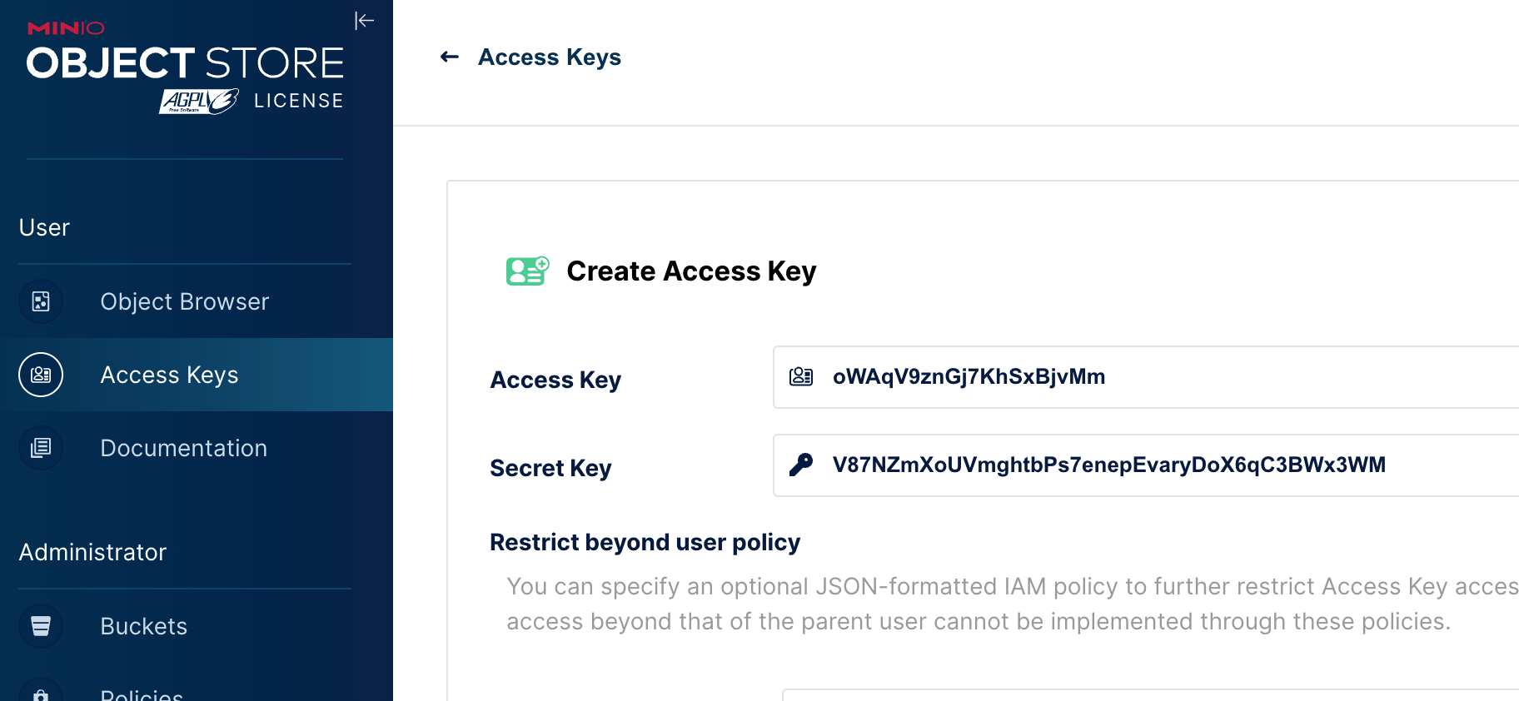Click the Restrict beyond user policy heading
This screenshot has width=1519, height=701.
point(645,542)
